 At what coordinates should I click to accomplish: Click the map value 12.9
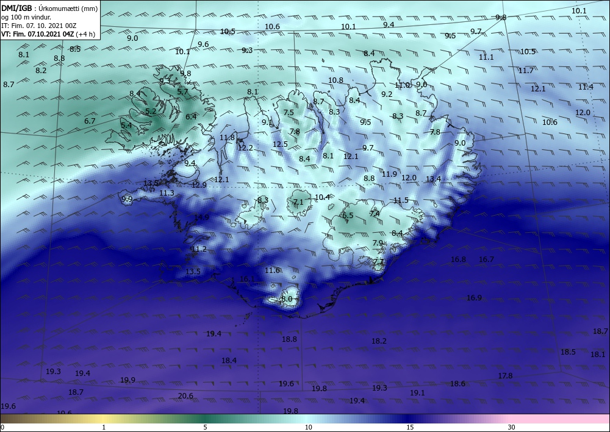(x=199, y=185)
